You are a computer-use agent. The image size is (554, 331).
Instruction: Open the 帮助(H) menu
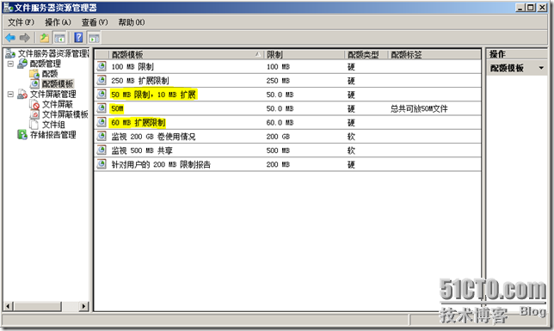click(x=132, y=22)
